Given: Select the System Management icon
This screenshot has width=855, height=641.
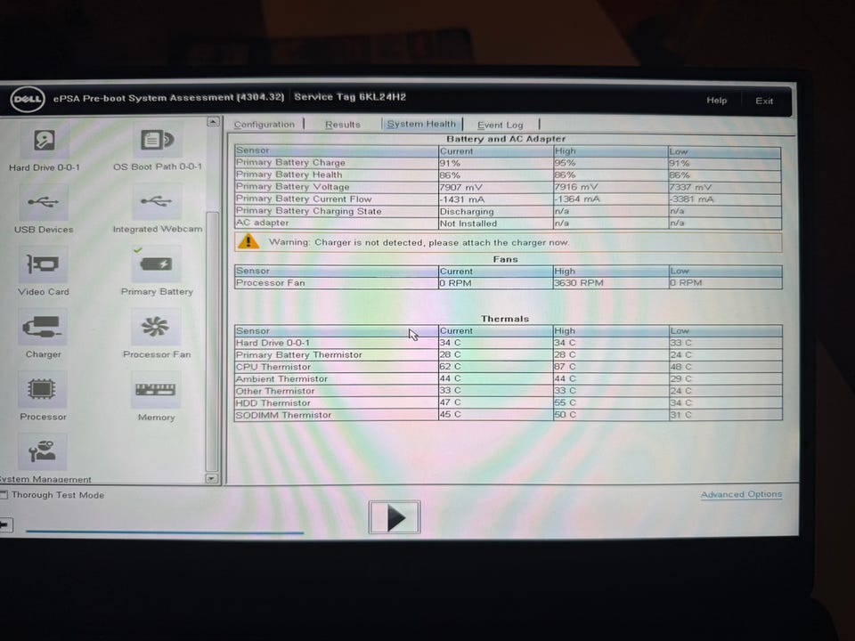Looking at the screenshot, I should click(x=42, y=452).
